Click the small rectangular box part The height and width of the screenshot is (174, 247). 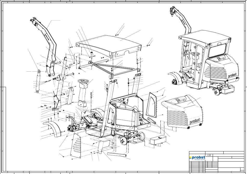tap(157, 140)
